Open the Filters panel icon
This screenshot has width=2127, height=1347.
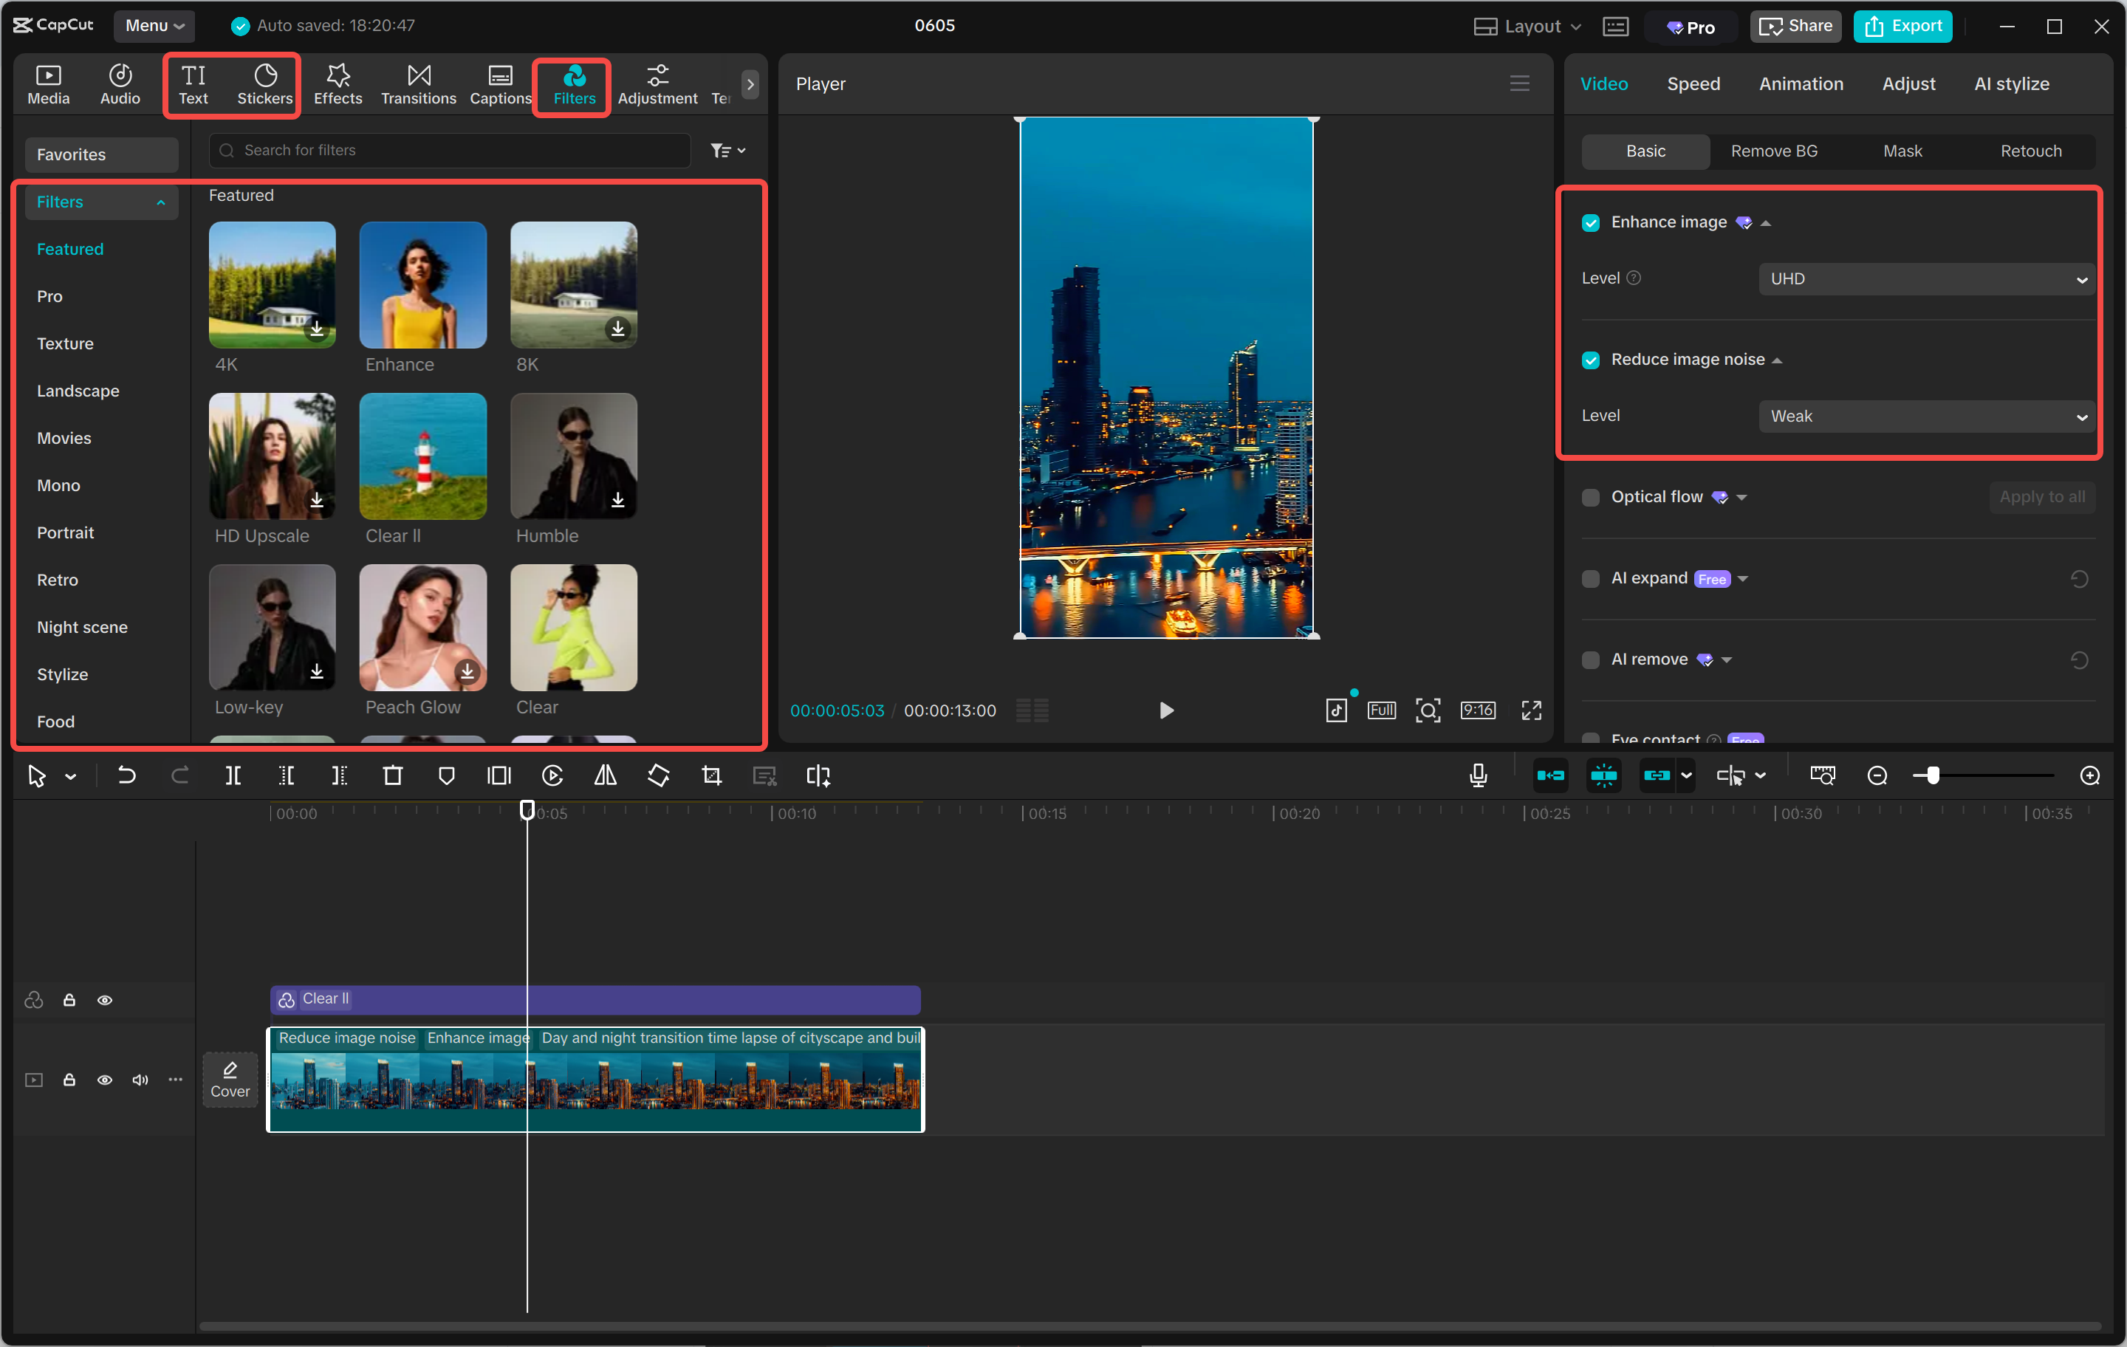coord(573,84)
